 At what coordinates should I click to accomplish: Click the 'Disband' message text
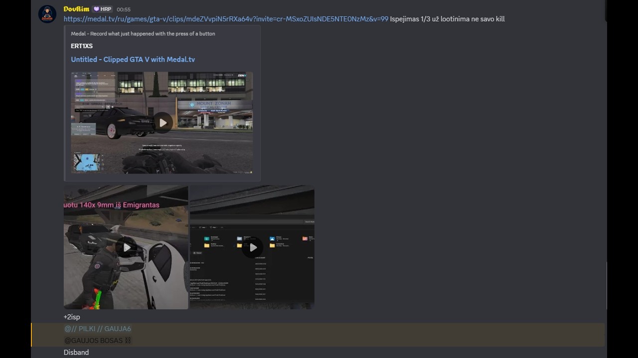pos(76,353)
